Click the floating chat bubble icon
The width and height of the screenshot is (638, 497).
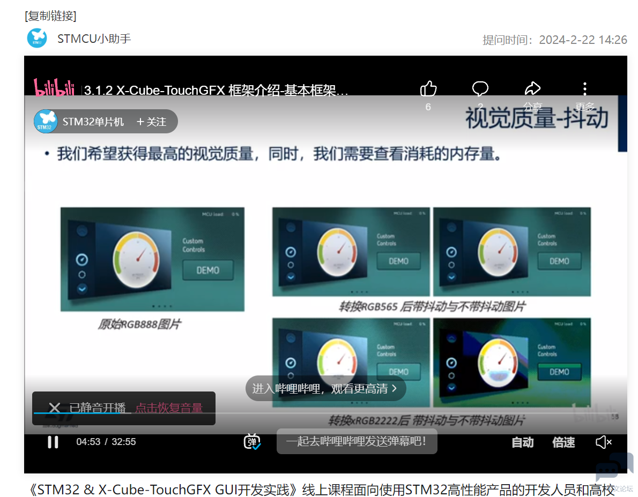tap(614, 466)
